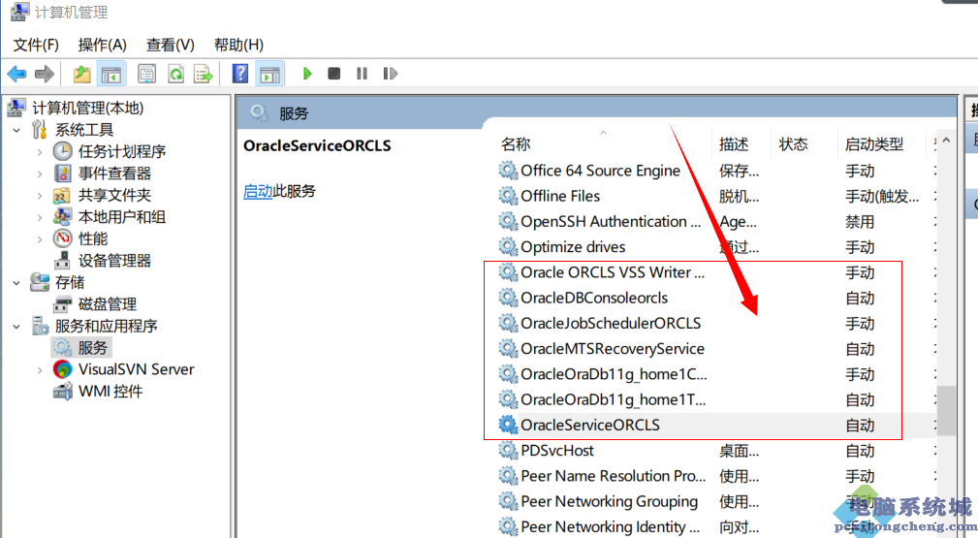
Task: Expand the 事件查看器 node arrow
Action: click(40, 174)
